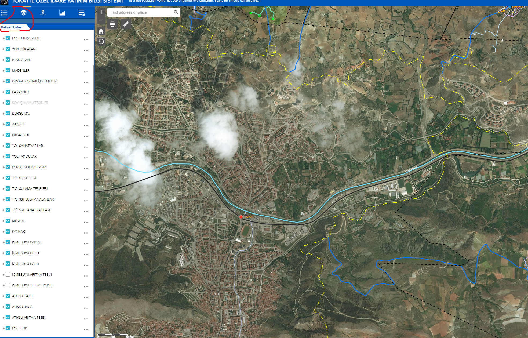The width and height of the screenshot is (528, 338).
Task: Expand the KARAYOLU layer arrow
Action: (x=4, y=92)
